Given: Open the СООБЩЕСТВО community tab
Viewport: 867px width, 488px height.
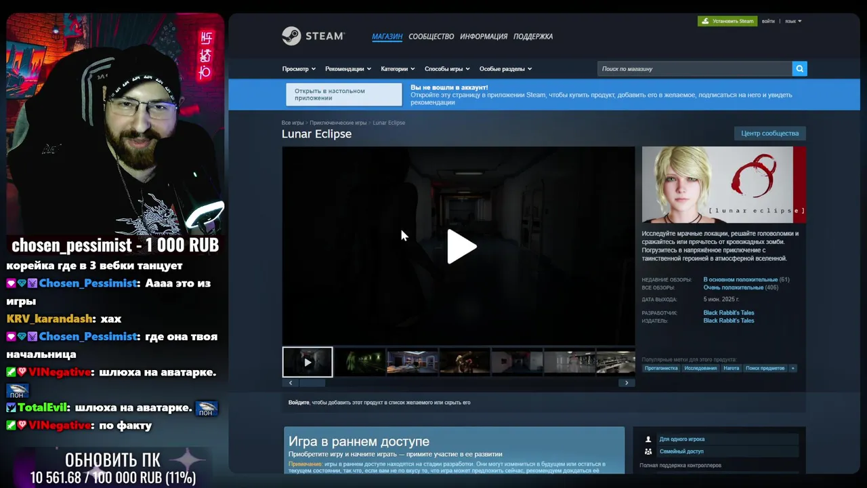Looking at the screenshot, I should click(431, 37).
